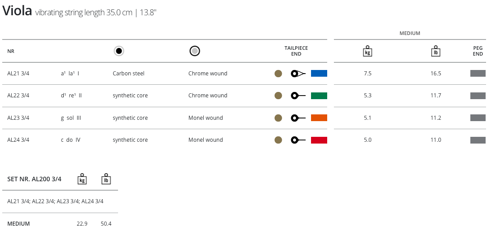Click the blue tailpiece color swatch
The height and width of the screenshot is (240, 491).
point(319,74)
